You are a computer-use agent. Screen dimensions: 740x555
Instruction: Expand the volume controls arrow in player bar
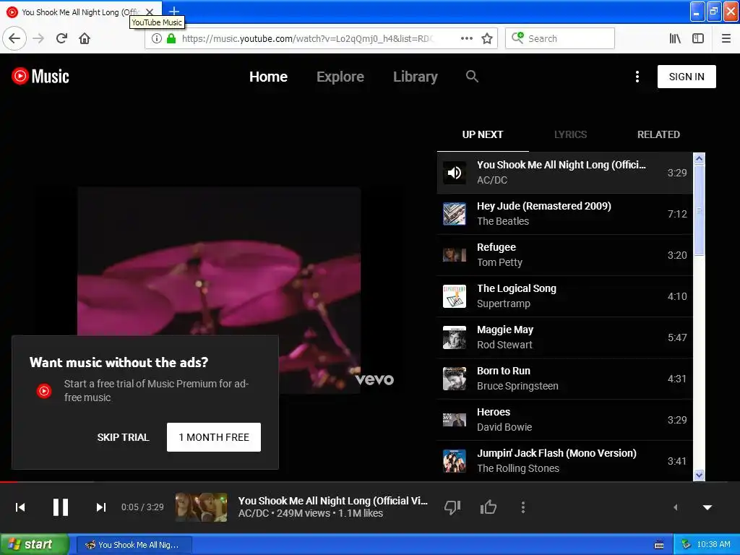click(676, 507)
